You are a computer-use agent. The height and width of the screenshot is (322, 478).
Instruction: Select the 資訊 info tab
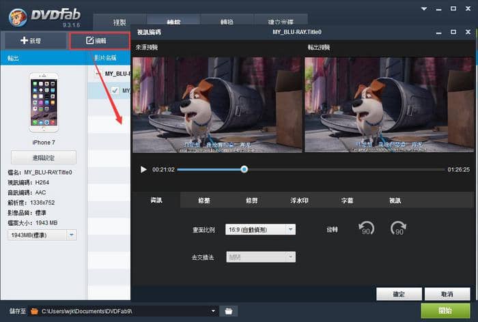click(156, 200)
